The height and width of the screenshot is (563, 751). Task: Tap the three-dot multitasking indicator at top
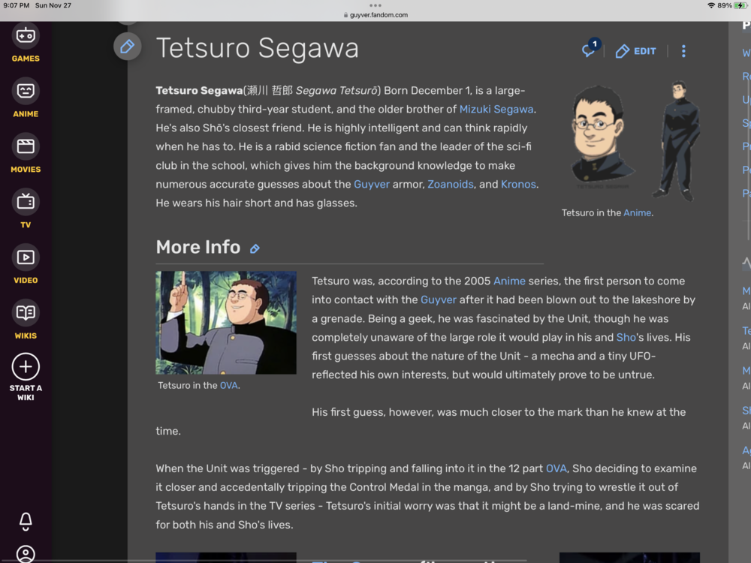coord(375,5)
